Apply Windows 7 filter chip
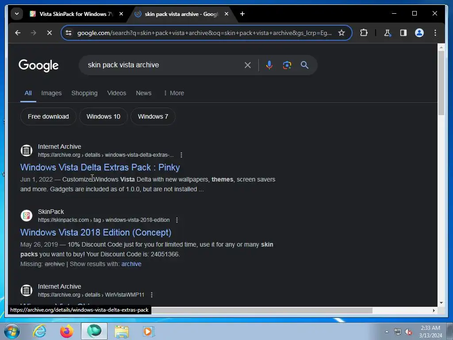The width and height of the screenshot is (453, 340). [x=153, y=116]
